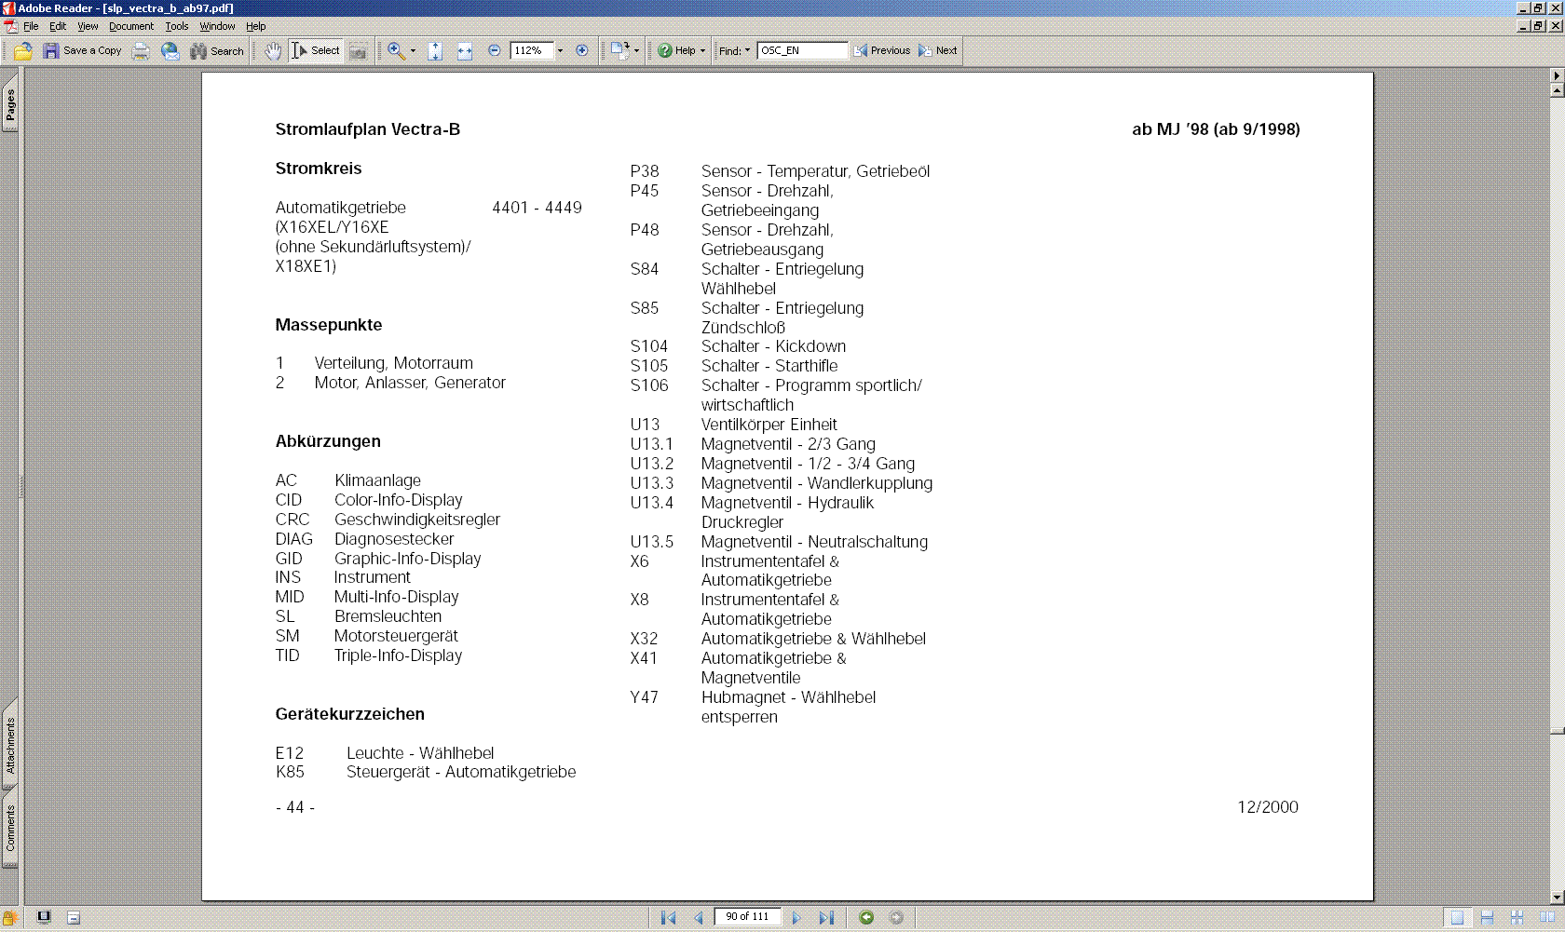Image resolution: width=1565 pixels, height=932 pixels.
Task: Open the Edit menu
Action: (58, 26)
